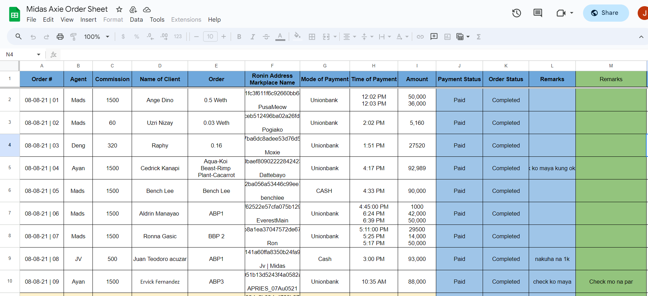This screenshot has width=648, height=296.
Task: Toggle strikethrough formatting
Action: click(x=266, y=36)
